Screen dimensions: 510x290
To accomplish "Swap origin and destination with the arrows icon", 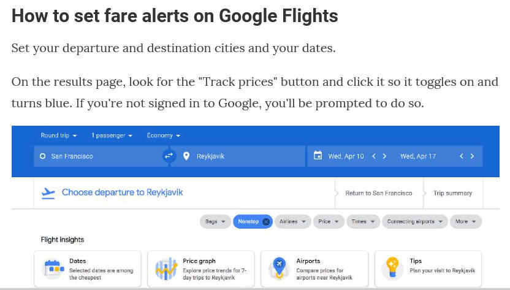I will pos(169,156).
